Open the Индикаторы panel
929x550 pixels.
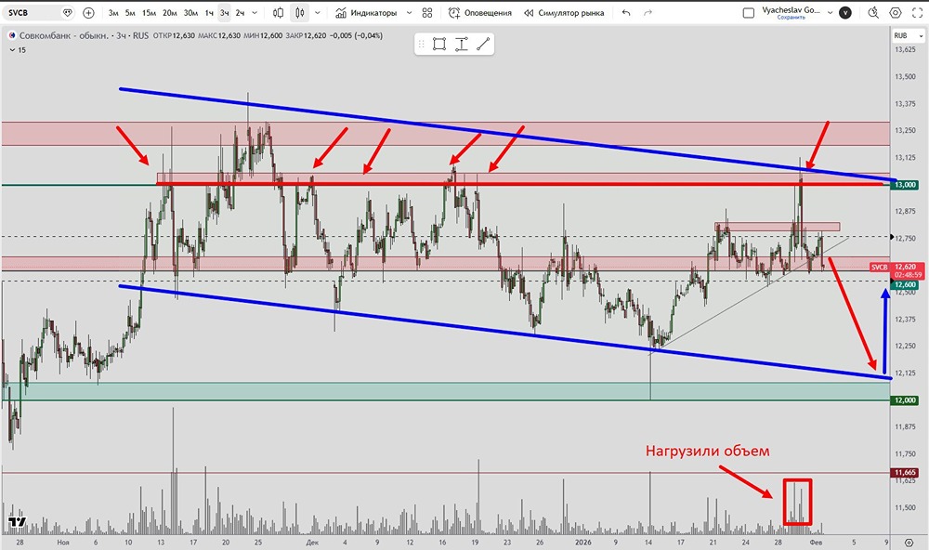(366, 12)
